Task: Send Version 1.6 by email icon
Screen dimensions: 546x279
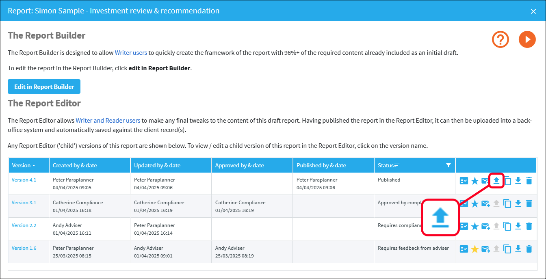Action: (x=485, y=249)
